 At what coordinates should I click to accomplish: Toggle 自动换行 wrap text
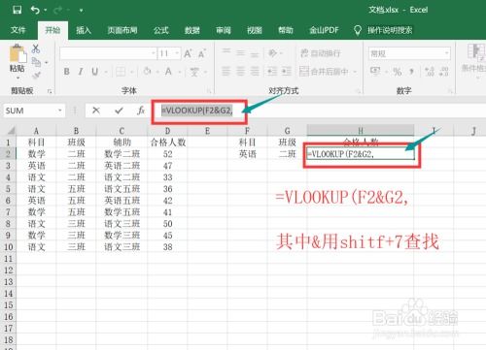click(321, 53)
